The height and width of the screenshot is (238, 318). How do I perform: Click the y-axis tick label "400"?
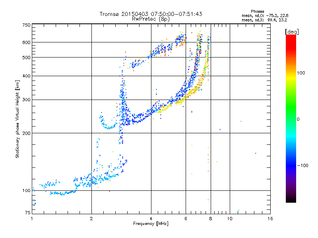coord(26,76)
